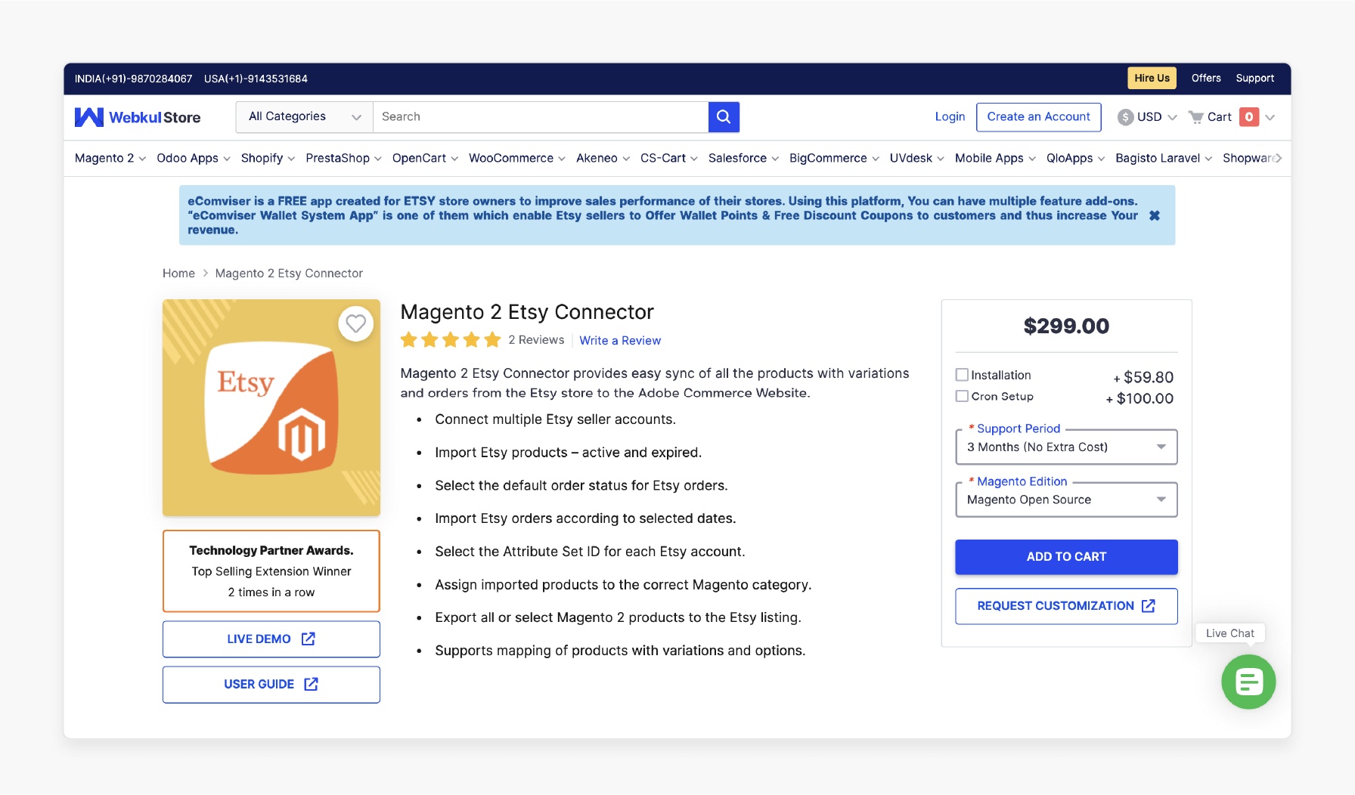
Task: Expand the Salesforce menu
Action: 743,158
